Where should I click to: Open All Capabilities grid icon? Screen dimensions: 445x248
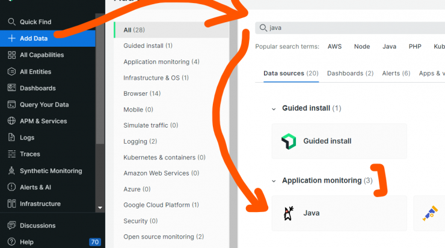click(x=11, y=55)
